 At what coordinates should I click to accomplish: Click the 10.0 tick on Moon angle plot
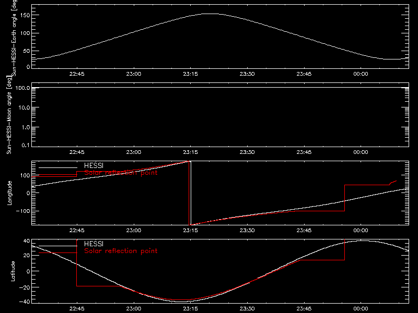(24, 107)
